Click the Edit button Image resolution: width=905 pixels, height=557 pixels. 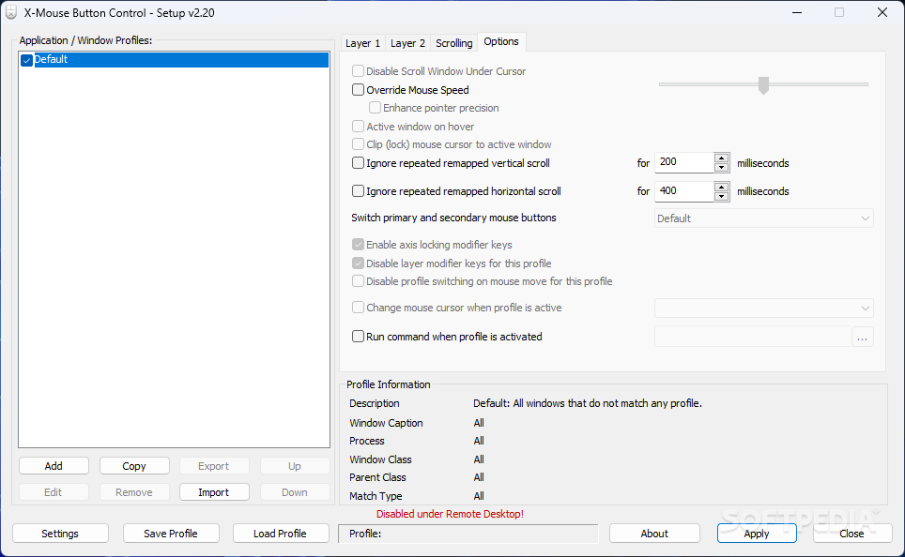[54, 492]
